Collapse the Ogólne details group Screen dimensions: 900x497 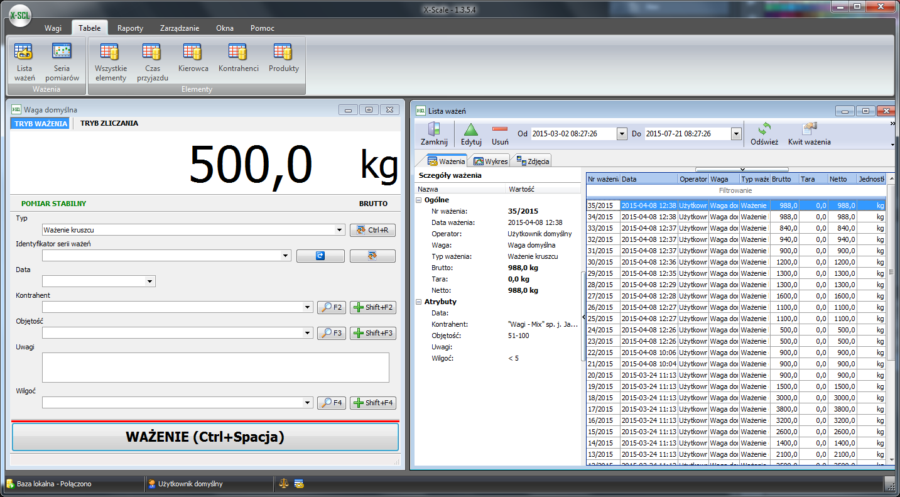click(x=419, y=200)
